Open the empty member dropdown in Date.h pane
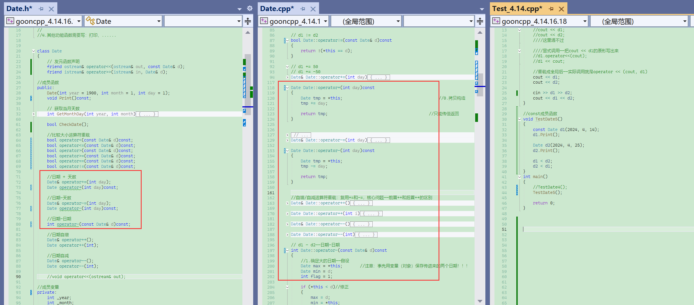The width and height of the screenshot is (694, 305). pyautogui.click(x=203, y=21)
